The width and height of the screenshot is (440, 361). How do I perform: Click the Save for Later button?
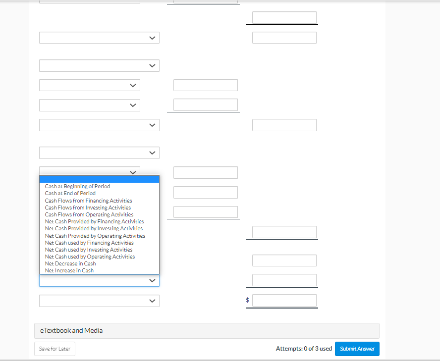[54, 349]
